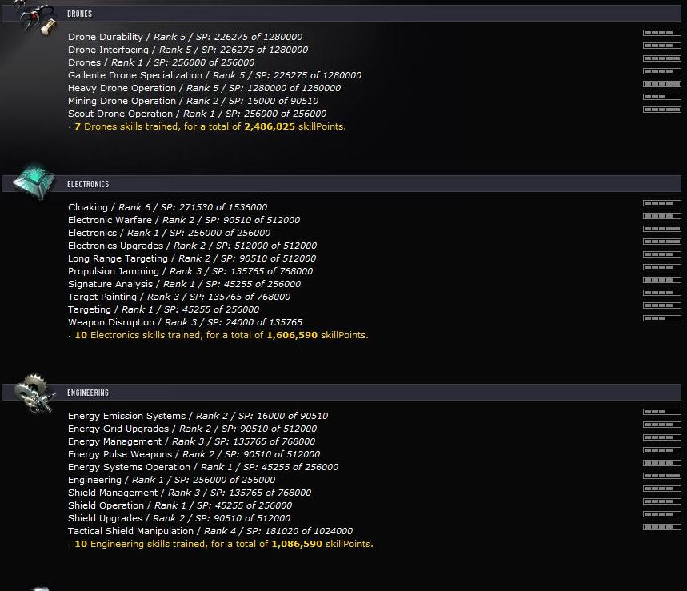687x591 pixels.
Task: Click the Mining Drone Operation level indicator
Action: point(661,98)
